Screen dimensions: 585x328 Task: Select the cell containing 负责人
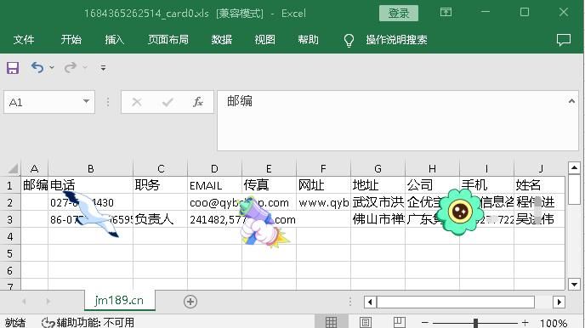[160, 219]
